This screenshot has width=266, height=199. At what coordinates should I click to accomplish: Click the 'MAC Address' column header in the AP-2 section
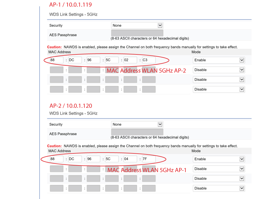click(x=60, y=151)
